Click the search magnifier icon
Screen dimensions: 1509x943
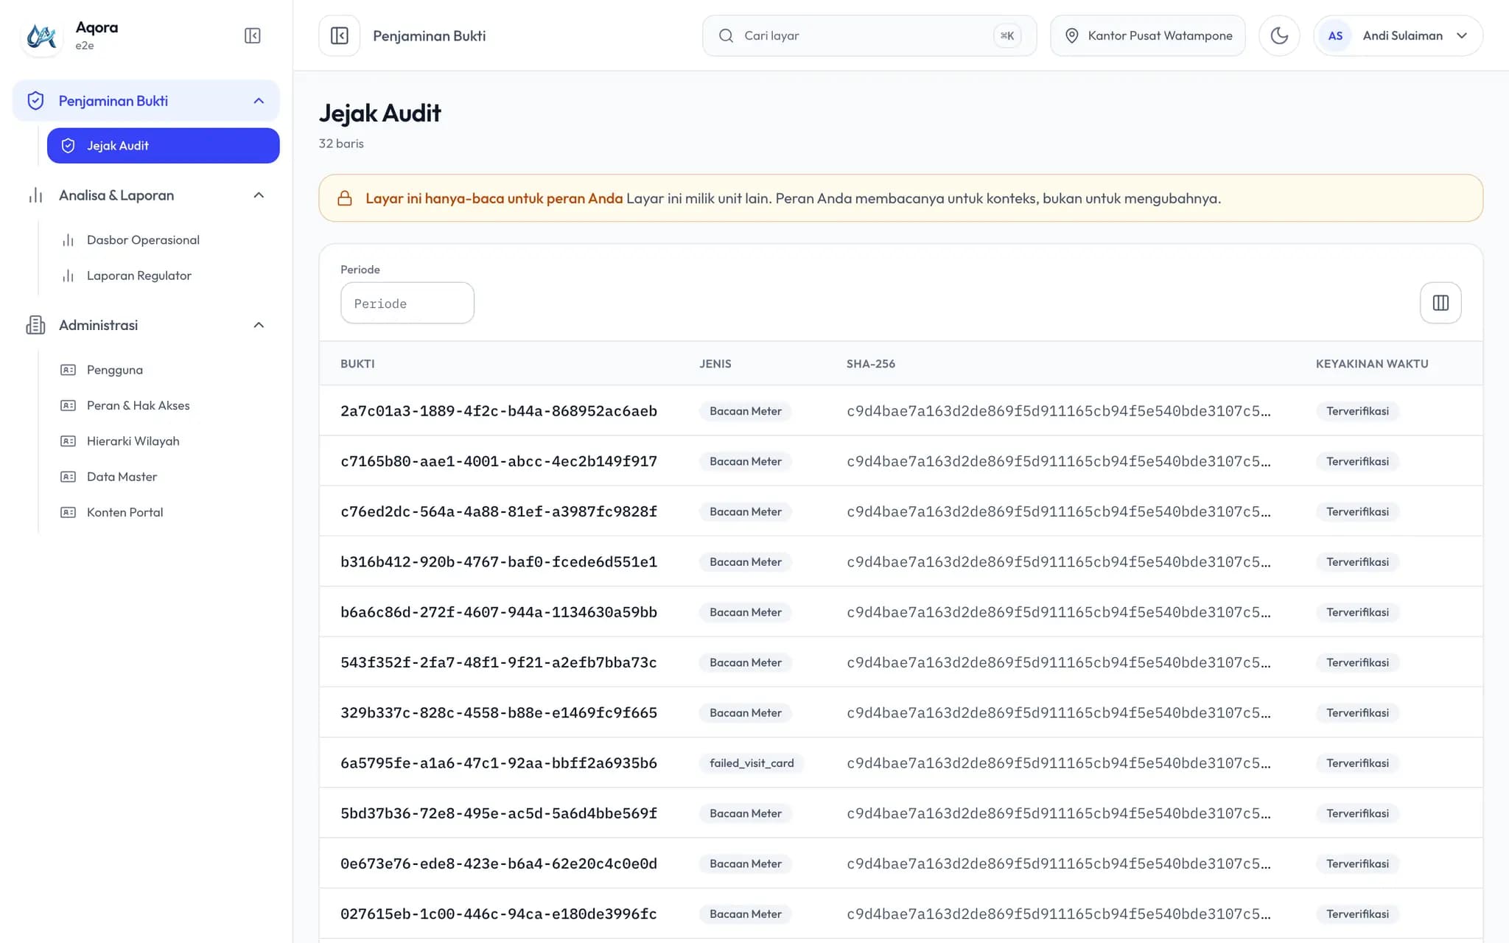[726, 35]
